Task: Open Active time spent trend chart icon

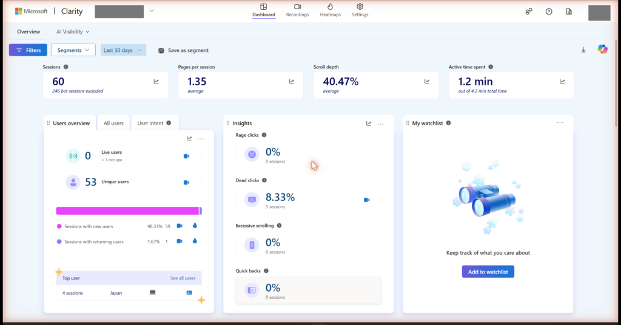Action: click(562, 82)
